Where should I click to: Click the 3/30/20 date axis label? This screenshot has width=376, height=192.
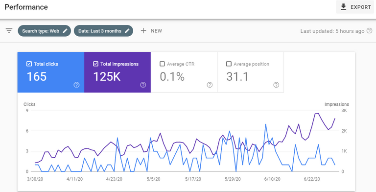(35, 179)
